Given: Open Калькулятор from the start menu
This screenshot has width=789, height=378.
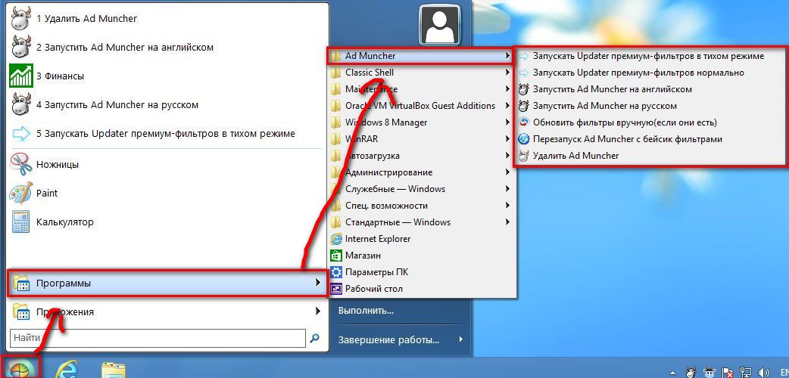Looking at the screenshot, I should click(64, 222).
